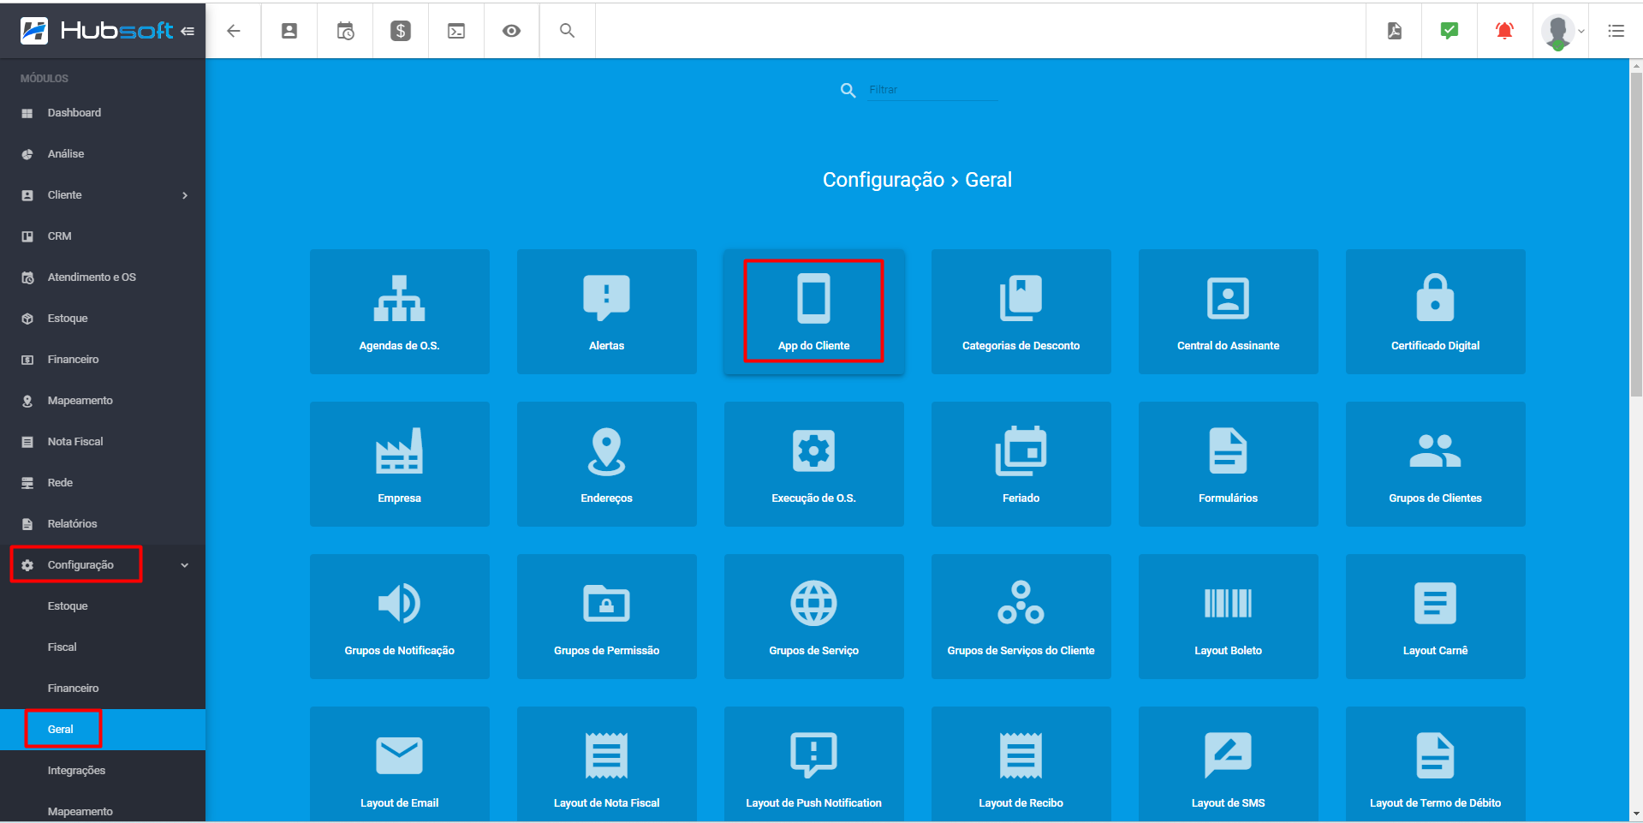
Task: Open Certificado Digital tile
Action: tap(1435, 312)
